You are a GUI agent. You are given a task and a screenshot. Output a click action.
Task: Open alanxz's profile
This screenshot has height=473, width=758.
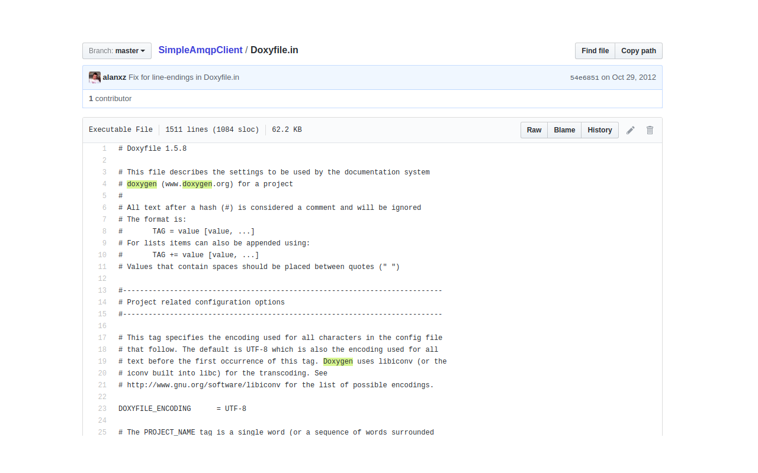point(114,77)
